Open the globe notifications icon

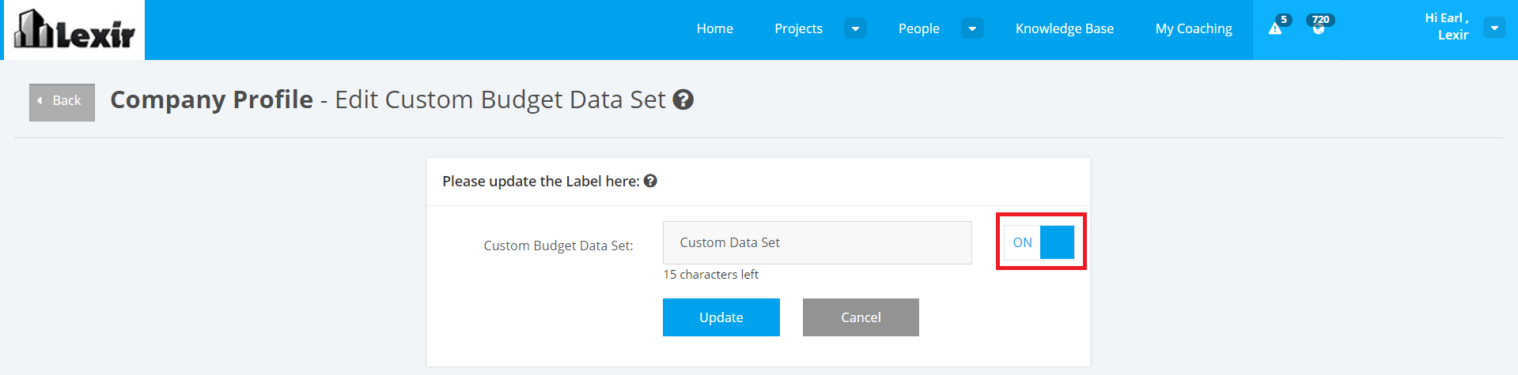(1318, 30)
